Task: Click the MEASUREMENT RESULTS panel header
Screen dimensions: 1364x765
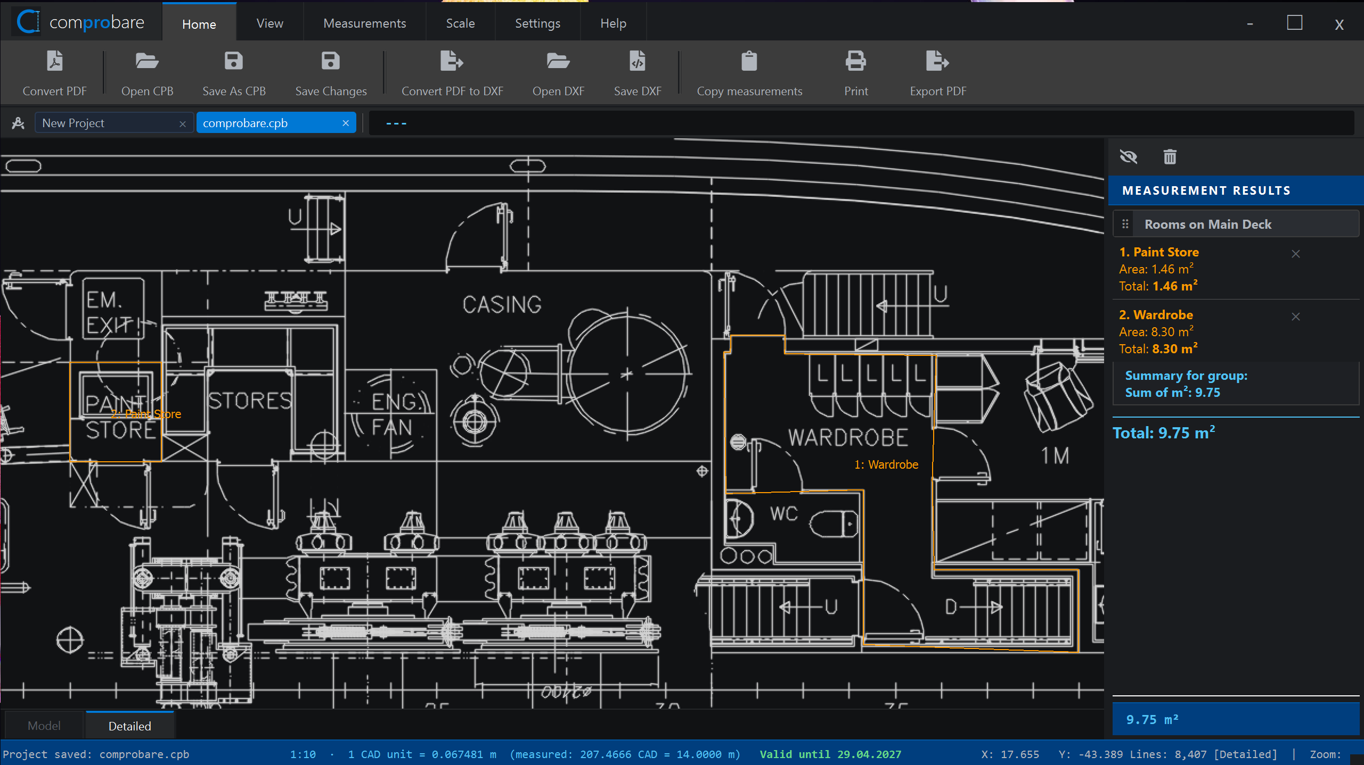Action: (x=1236, y=190)
